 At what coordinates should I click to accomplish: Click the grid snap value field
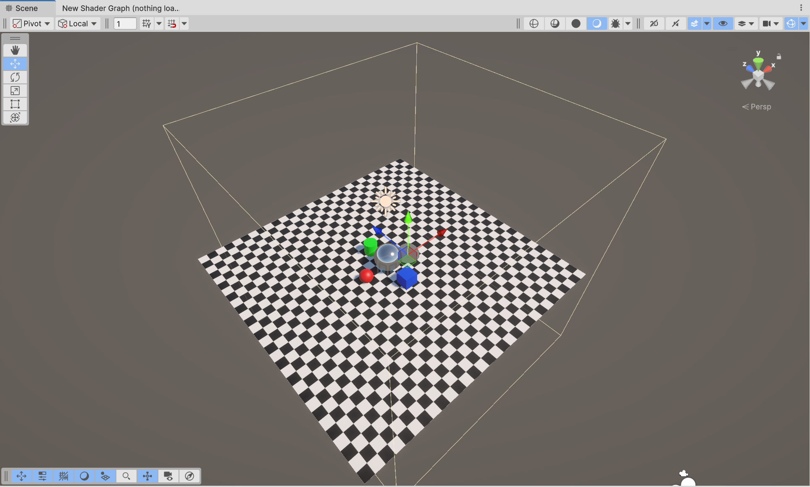125,23
